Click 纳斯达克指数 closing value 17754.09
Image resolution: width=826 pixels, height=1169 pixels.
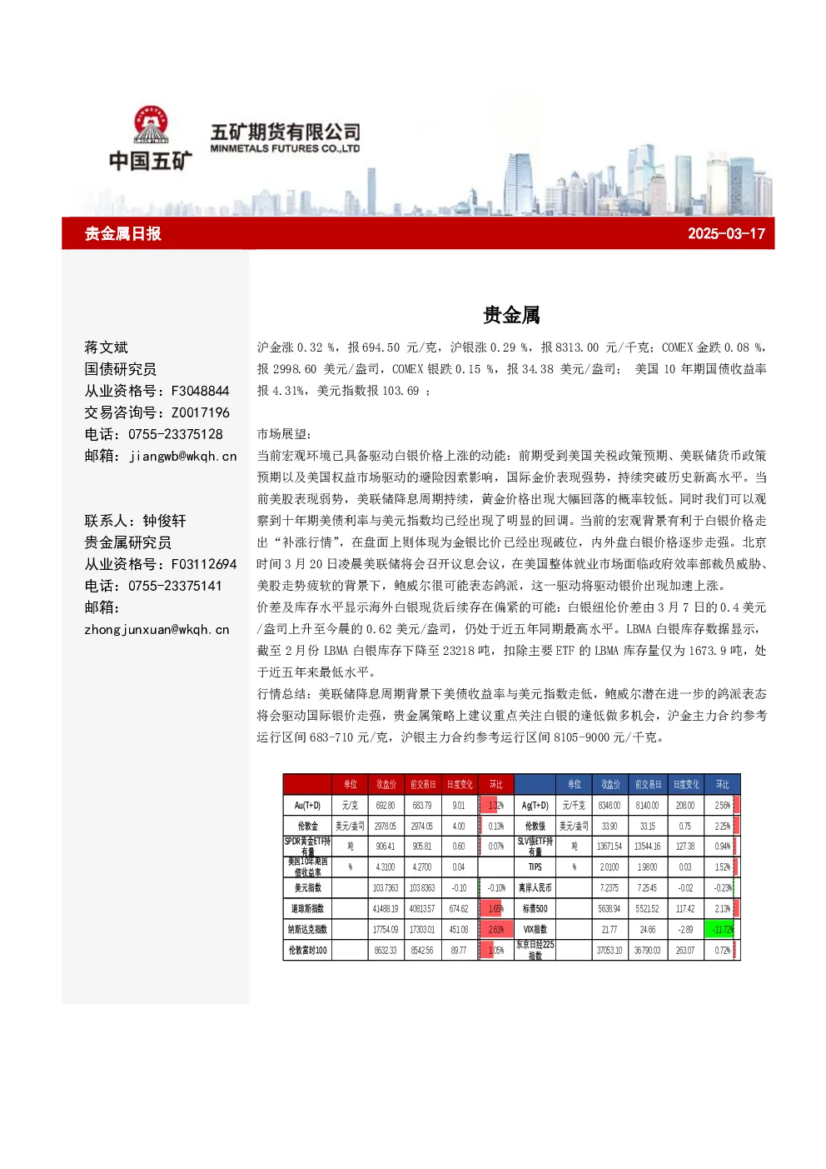pyautogui.click(x=386, y=930)
